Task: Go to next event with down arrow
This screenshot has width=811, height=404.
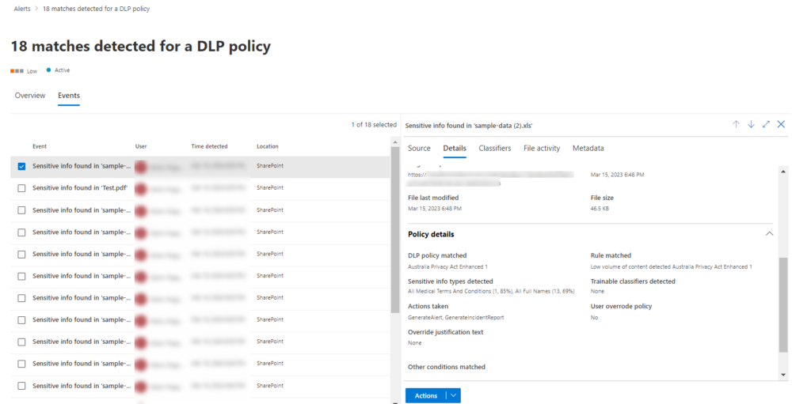Action: (x=751, y=125)
